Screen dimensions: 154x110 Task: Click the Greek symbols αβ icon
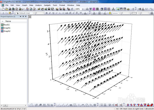67,13
